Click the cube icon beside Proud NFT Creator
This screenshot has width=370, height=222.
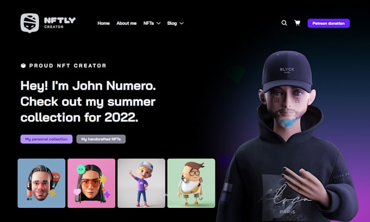[x=23, y=66]
